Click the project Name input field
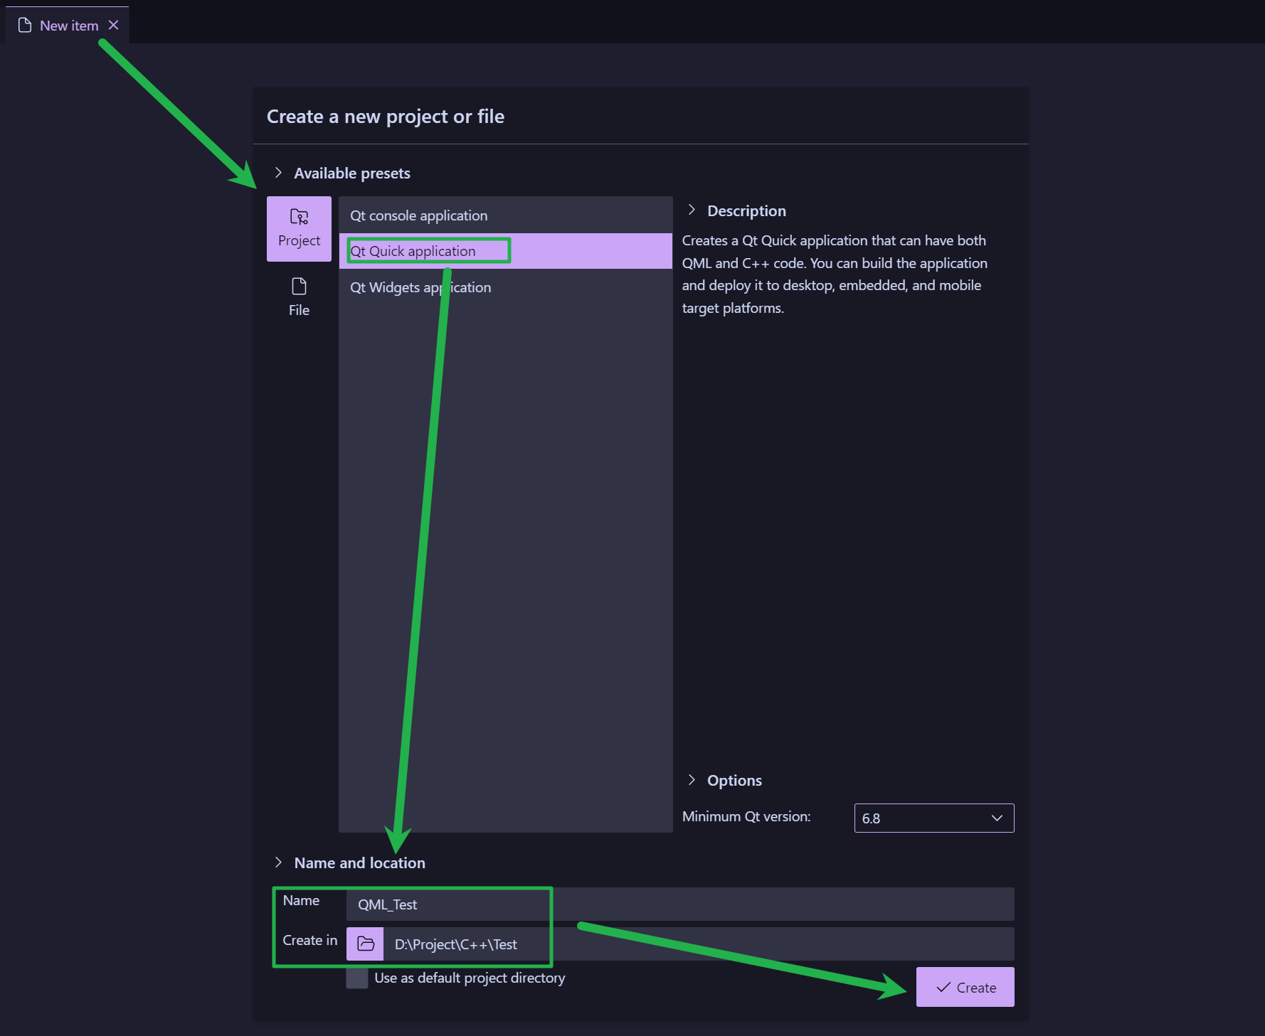The height and width of the screenshot is (1036, 1265). (x=679, y=904)
